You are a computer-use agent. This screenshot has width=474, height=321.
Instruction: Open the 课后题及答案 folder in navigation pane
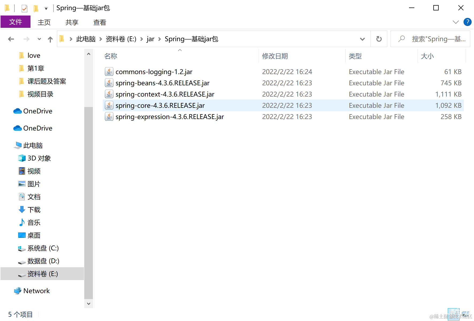[x=47, y=81]
